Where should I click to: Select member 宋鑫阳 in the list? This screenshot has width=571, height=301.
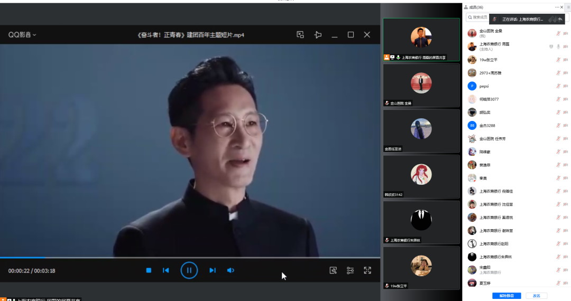[517, 270]
